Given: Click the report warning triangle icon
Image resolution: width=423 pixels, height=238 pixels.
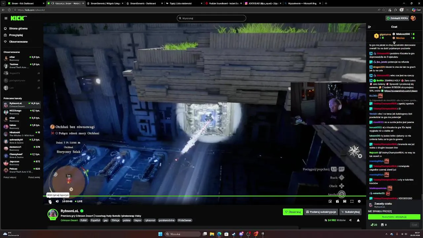Looking at the screenshot, I should (x=358, y=220).
